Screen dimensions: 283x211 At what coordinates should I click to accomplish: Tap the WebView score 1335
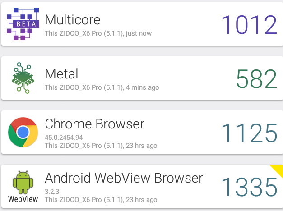pos(249,187)
